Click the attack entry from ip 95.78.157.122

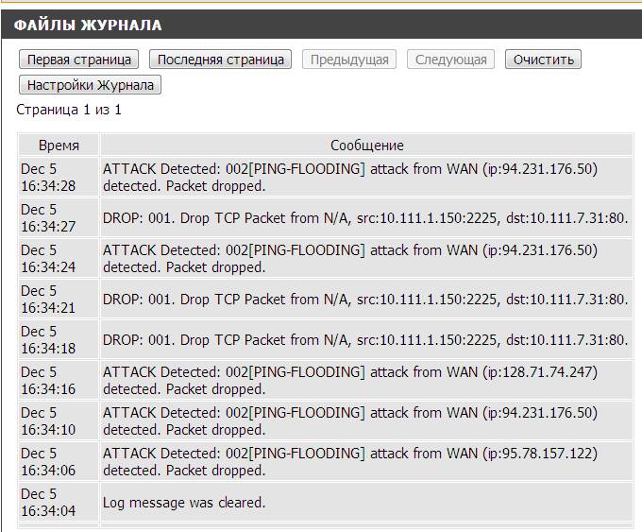[349, 462]
